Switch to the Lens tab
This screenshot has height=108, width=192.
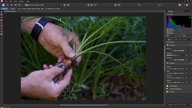172,39
